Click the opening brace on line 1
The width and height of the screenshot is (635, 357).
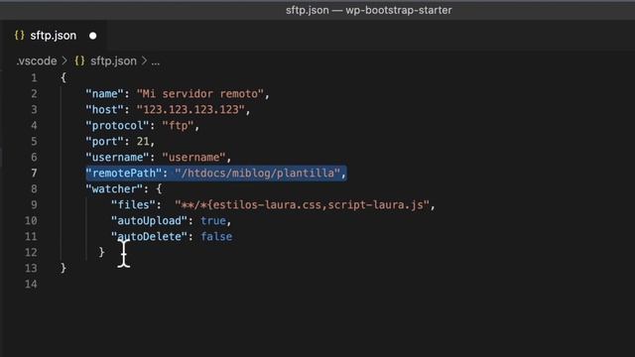click(63, 77)
